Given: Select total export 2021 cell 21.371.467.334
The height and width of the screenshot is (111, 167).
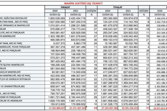Looking at the screenshot, I should tap(76, 108).
